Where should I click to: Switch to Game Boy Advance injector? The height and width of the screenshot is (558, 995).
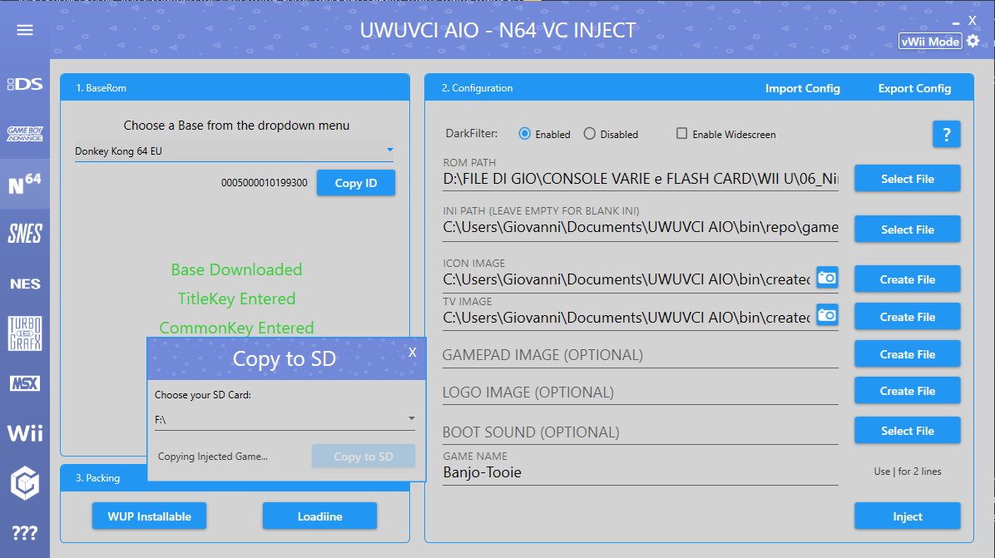(25, 134)
